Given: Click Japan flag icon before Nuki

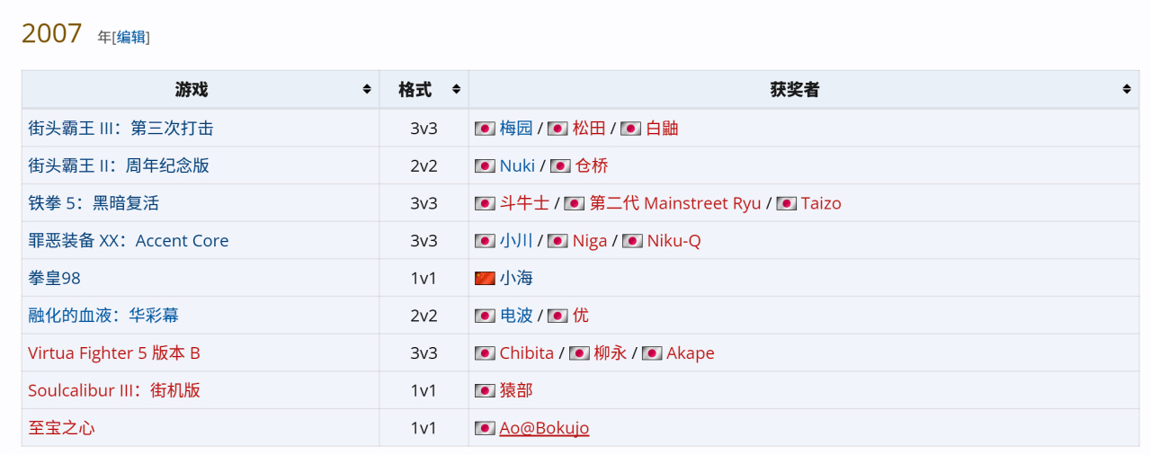Looking at the screenshot, I should [485, 165].
